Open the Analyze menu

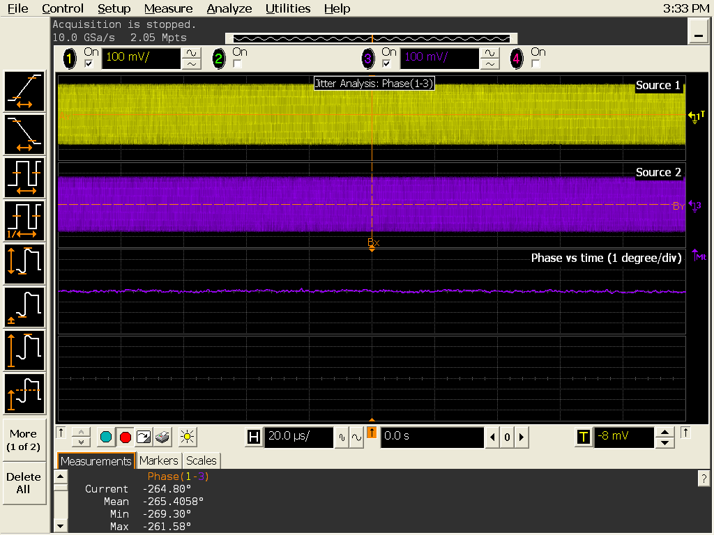coord(229,8)
